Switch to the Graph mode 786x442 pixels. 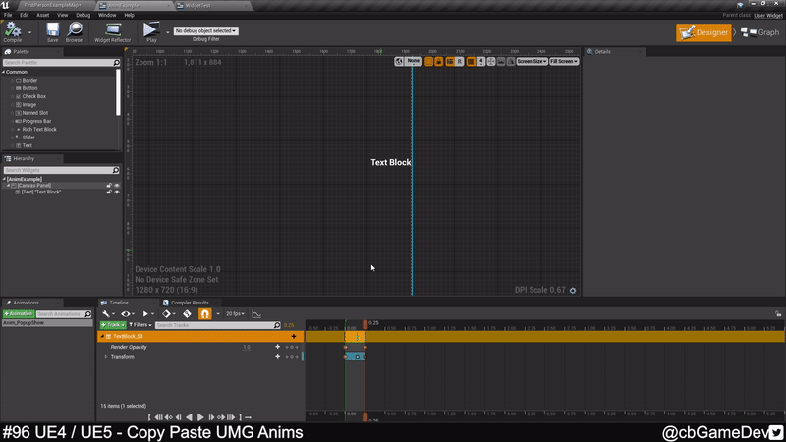click(x=759, y=32)
